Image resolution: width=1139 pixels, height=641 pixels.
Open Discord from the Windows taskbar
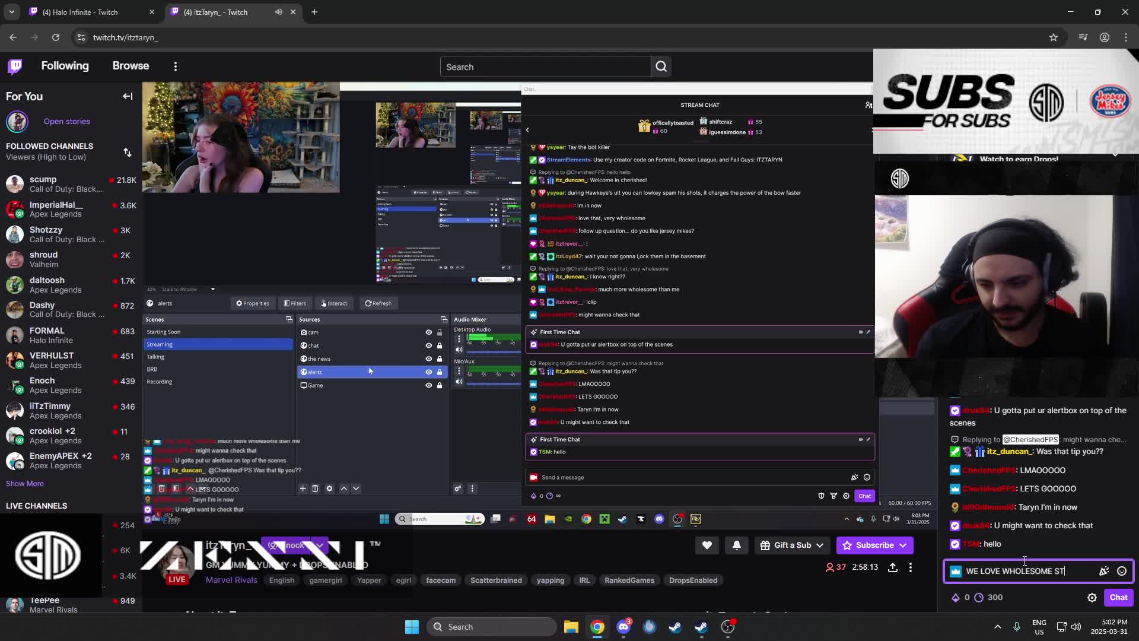coord(623,627)
